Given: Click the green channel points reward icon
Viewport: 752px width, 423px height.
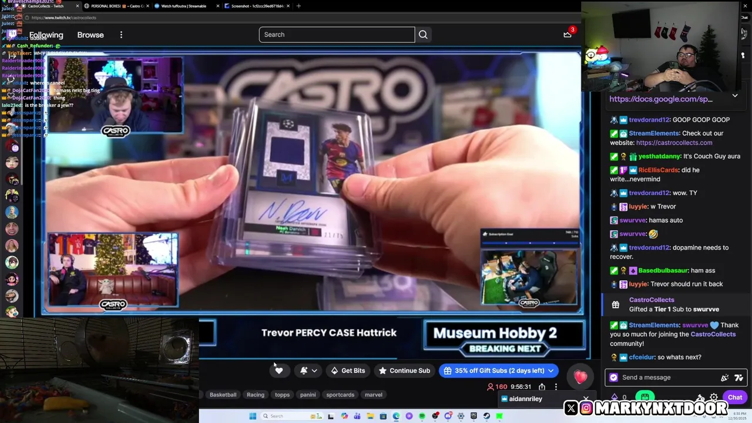Looking at the screenshot, I should pos(645,398).
